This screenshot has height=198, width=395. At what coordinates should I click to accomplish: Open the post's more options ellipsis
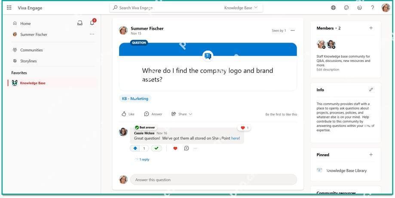tap(292, 31)
